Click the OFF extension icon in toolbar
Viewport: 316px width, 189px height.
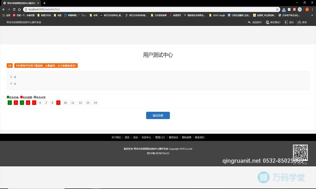coord(284,9)
